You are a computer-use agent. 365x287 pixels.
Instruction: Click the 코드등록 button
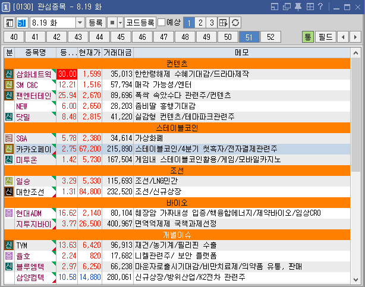pos(140,23)
